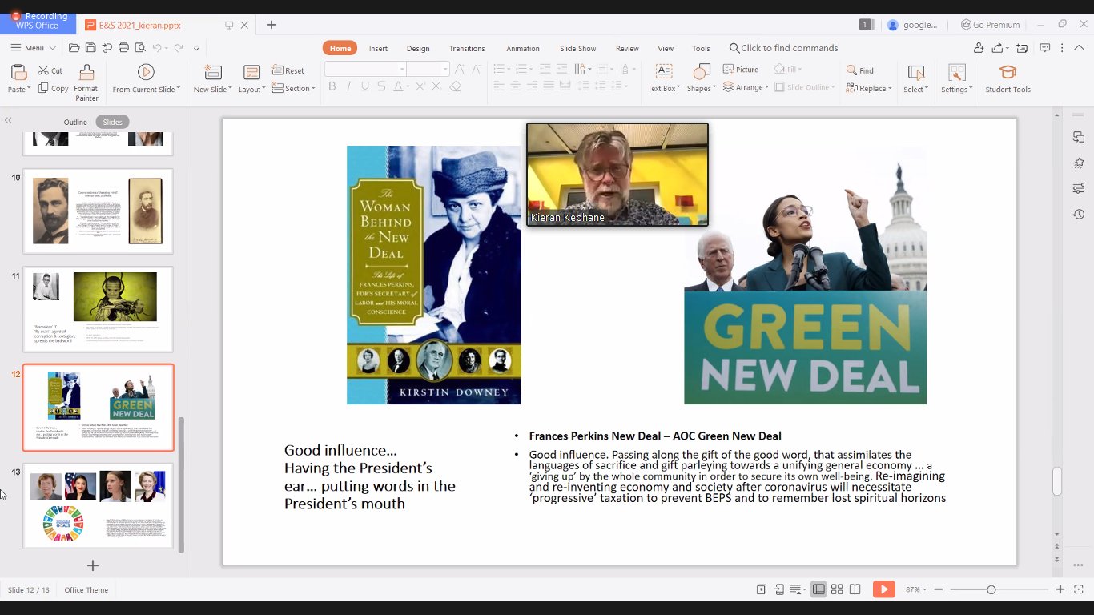Add a New Slide via icon
This screenshot has height=615, width=1094.
(213, 72)
